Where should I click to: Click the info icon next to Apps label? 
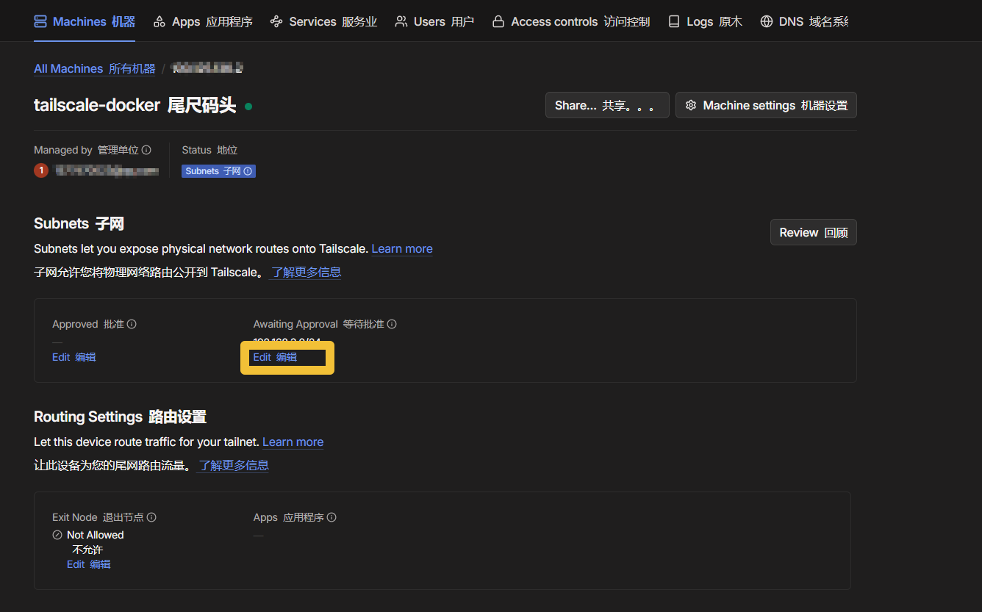pos(331,517)
